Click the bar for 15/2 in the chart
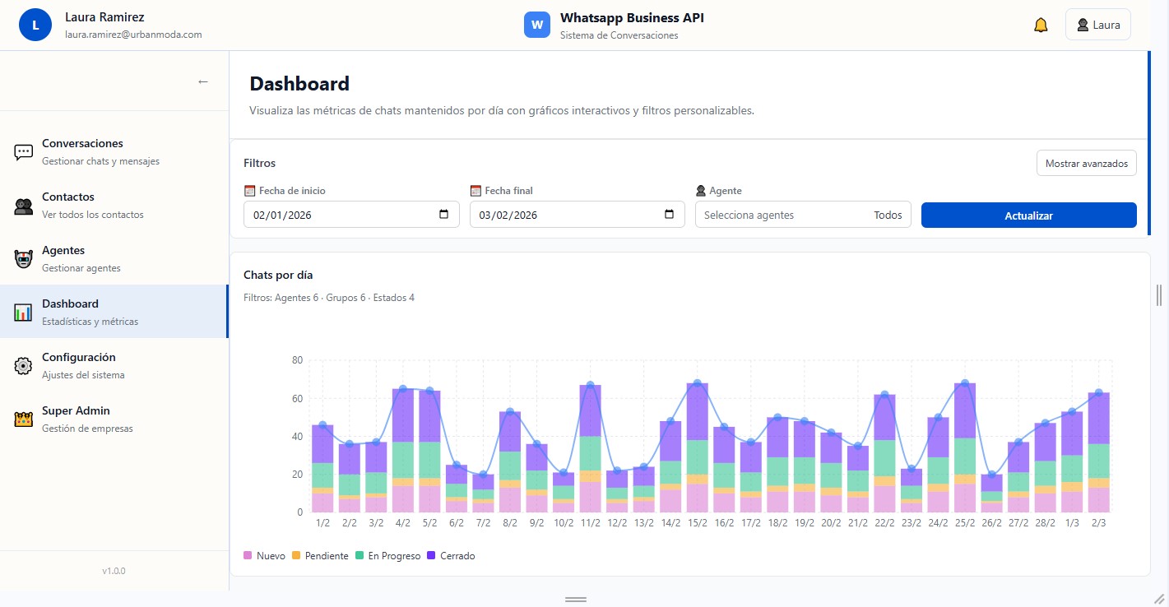 [x=698, y=447]
